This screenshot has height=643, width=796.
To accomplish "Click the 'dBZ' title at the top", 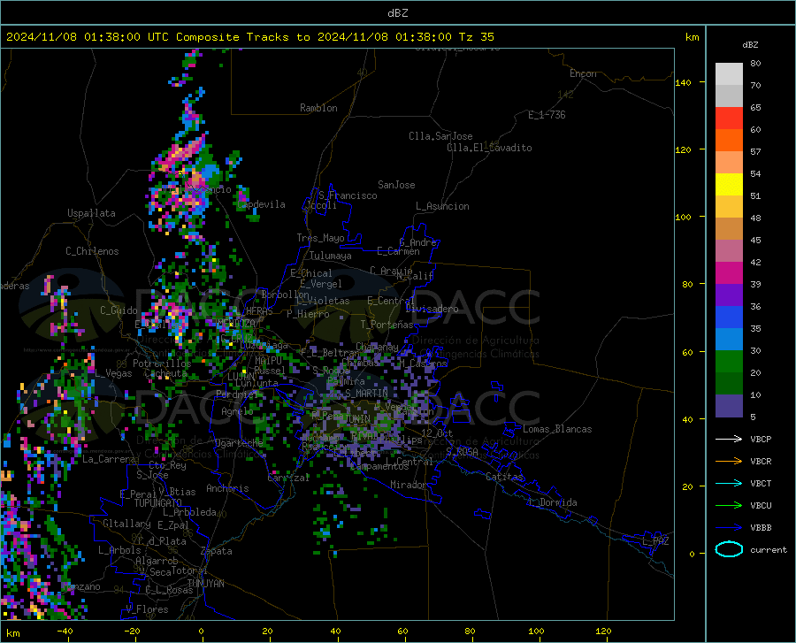I will [x=397, y=13].
